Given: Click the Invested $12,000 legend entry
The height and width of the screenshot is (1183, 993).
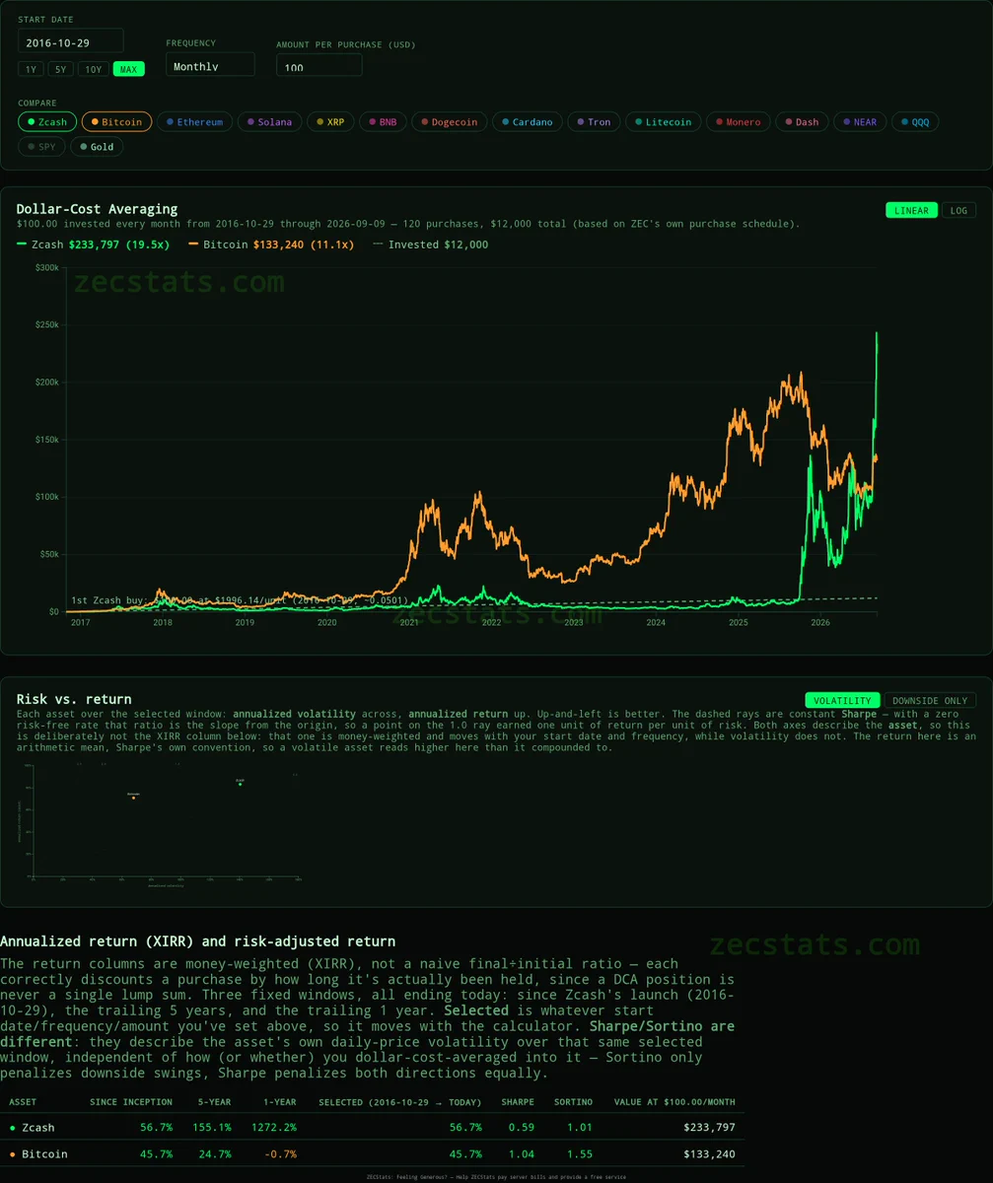Looking at the screenshot, I should [431, 244].
